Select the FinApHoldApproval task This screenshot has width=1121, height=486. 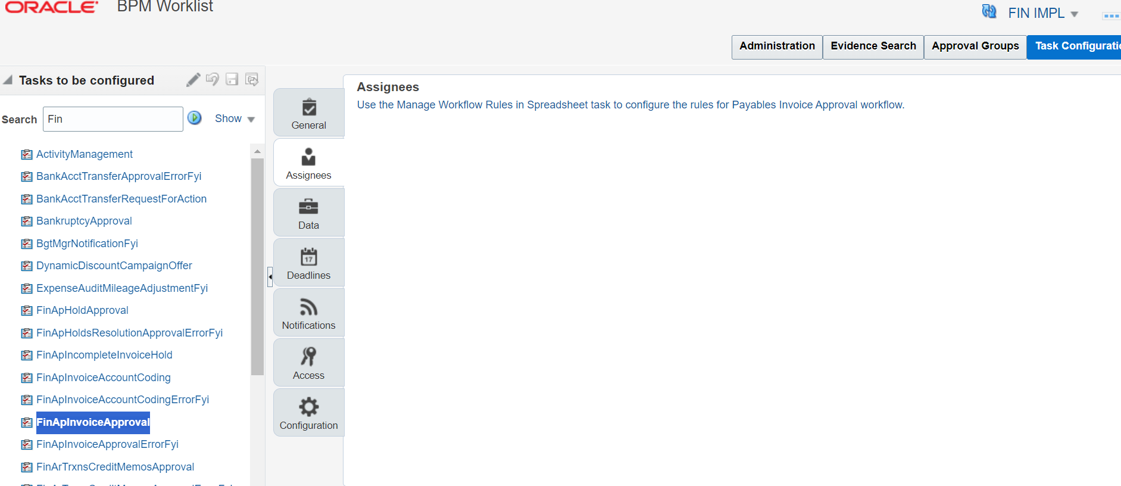pos(82,310)
